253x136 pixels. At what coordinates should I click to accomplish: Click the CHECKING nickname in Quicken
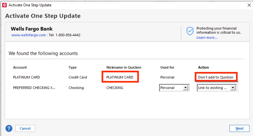pyautogui.click(x=115, y=88)
